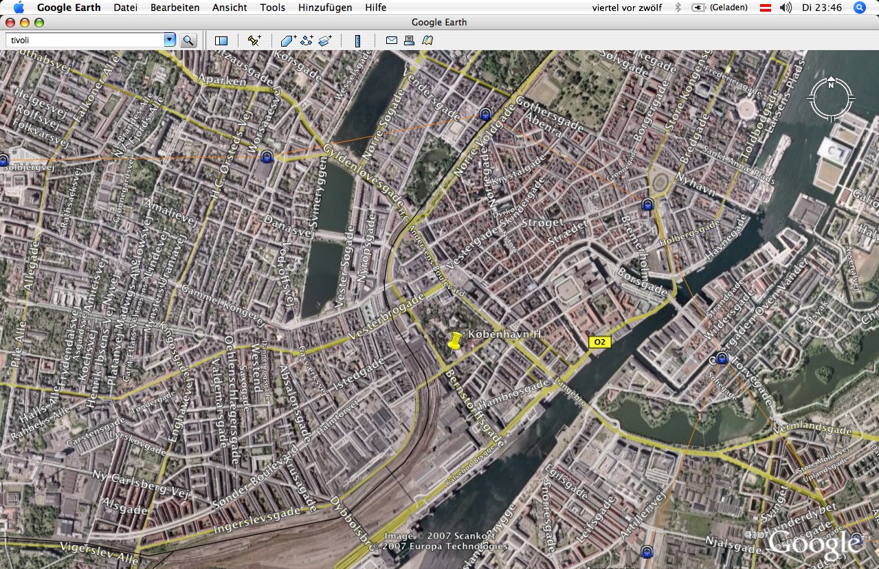Click the Print toolbar icon
The width and height of the screenshot is (879, 569).
pos(410,40)
